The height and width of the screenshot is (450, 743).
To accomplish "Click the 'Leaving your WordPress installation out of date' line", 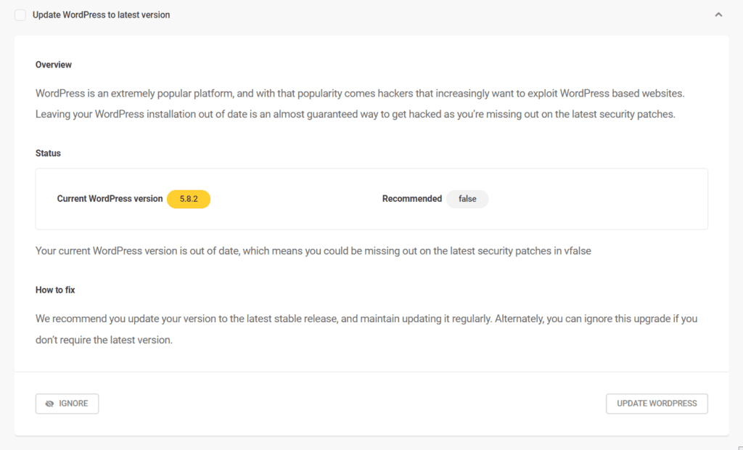I will tap(356, 114).
